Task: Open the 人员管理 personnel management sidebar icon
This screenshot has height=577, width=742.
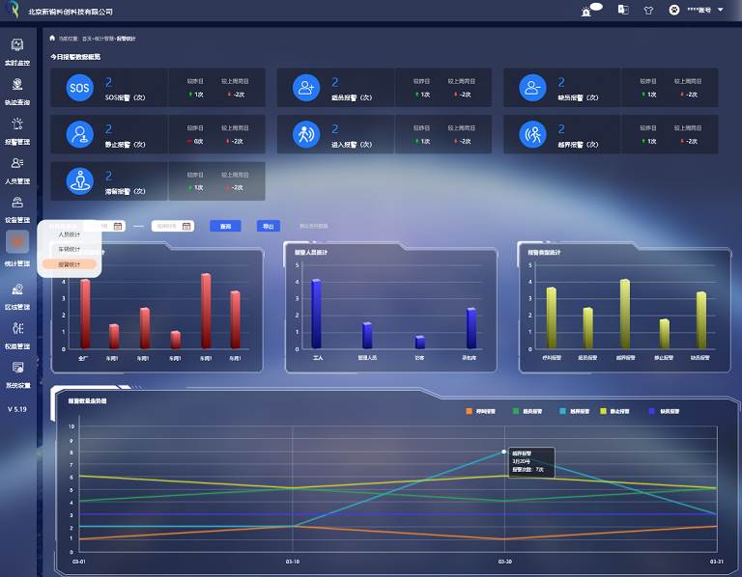Action: [x=17, y=163]
